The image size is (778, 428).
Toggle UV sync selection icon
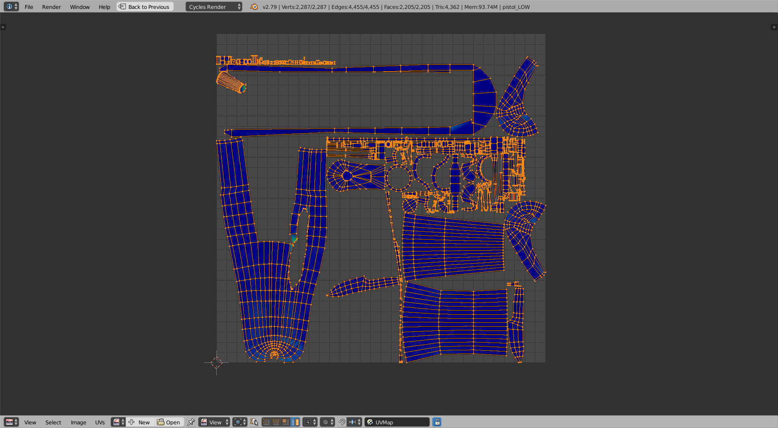[254, 422]
